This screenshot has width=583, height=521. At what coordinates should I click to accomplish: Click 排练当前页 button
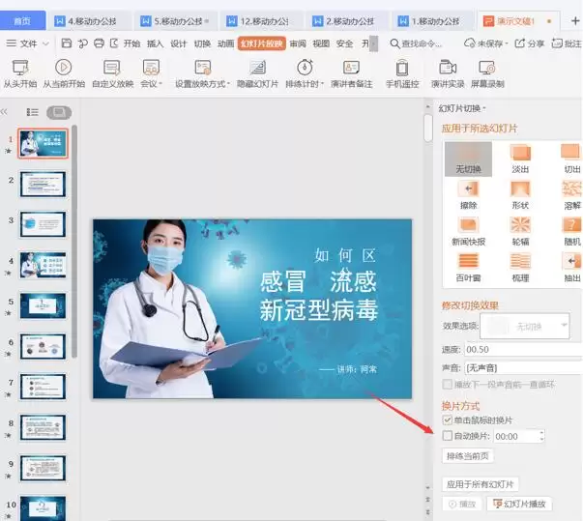[x=468, y=455]
